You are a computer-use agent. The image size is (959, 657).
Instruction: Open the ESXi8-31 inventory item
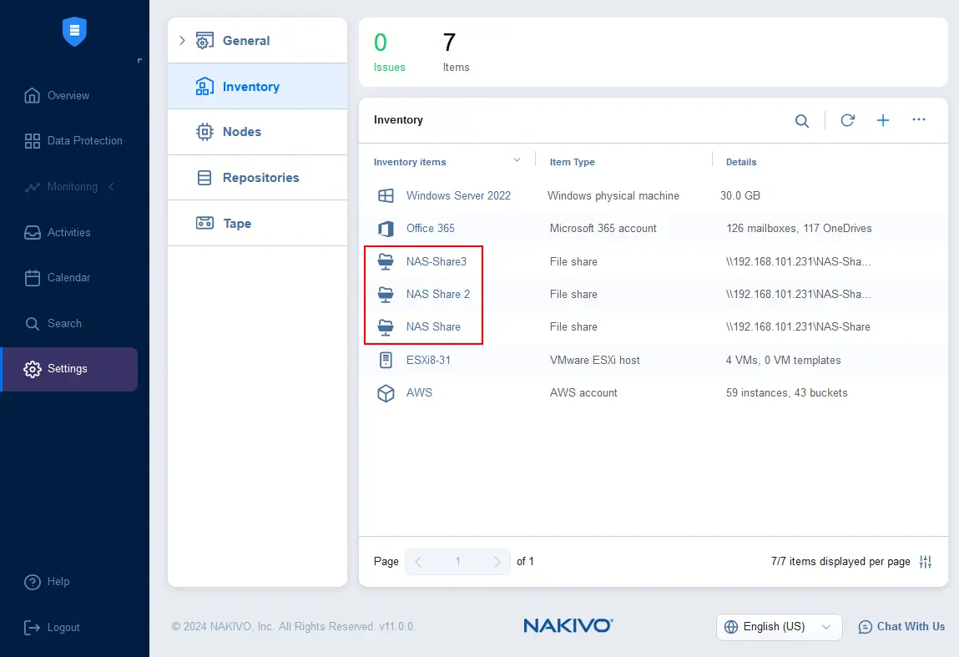click(428, 361)
